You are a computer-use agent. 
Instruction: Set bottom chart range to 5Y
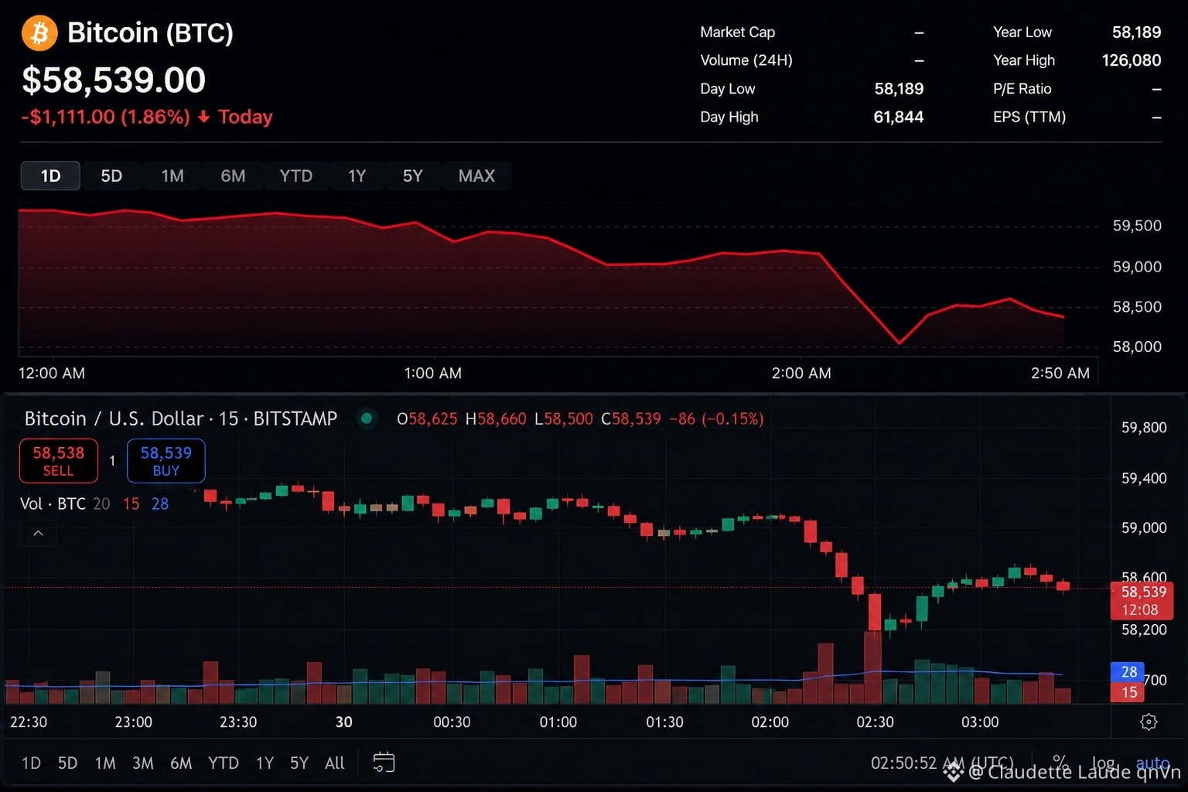(x=299, y=763)
